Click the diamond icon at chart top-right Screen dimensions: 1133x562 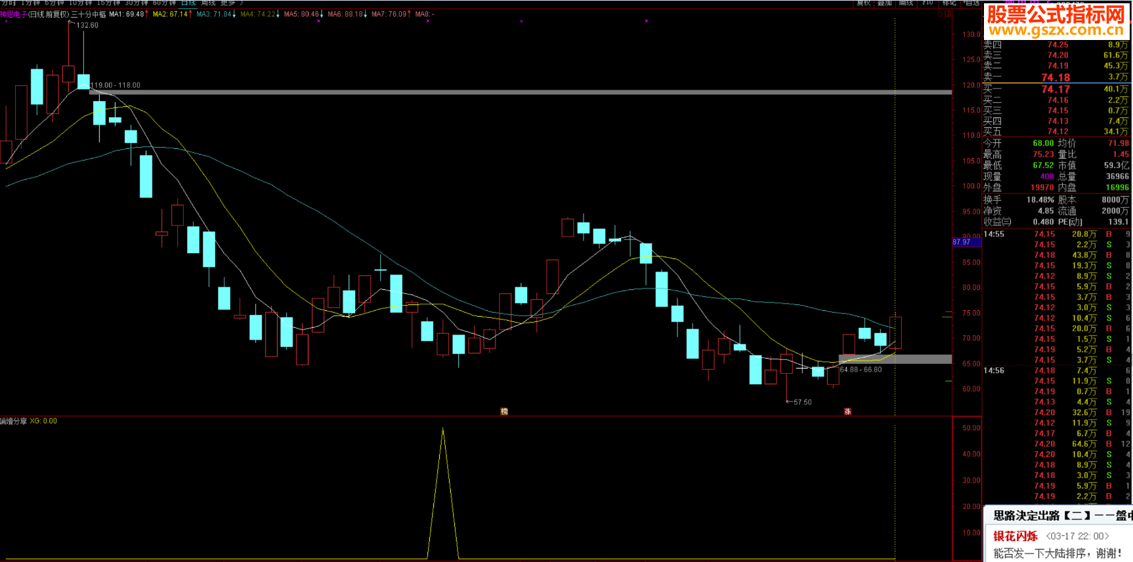tap(939, 14)
